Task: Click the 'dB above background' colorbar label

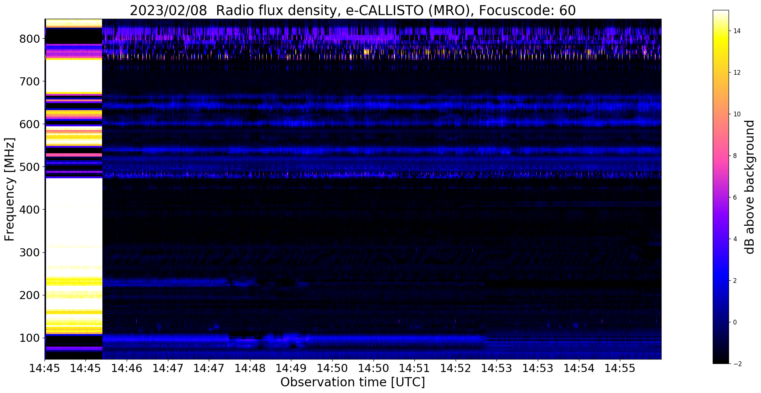Action: click(750, 187)
